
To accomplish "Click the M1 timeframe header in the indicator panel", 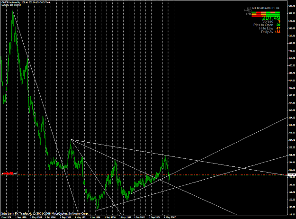I will tap(254, 9).
